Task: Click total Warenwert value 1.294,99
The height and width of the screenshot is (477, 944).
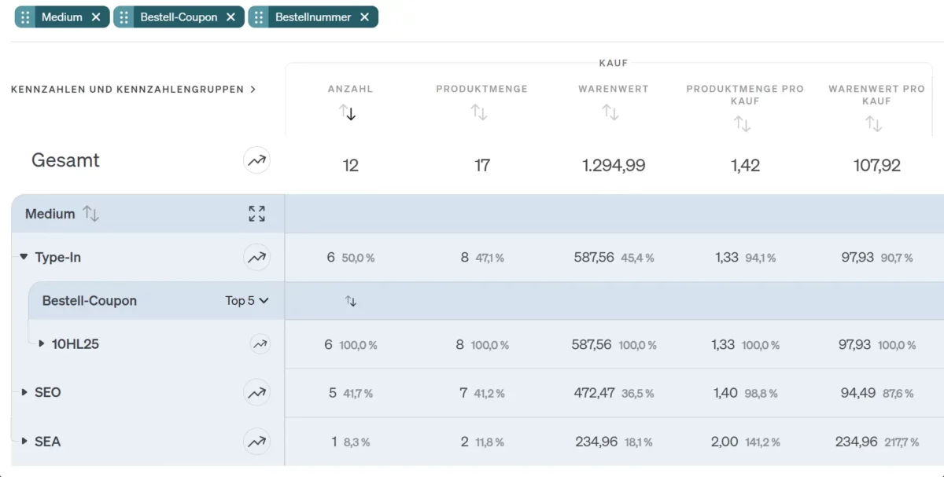Action: click(x=614, y=165)
